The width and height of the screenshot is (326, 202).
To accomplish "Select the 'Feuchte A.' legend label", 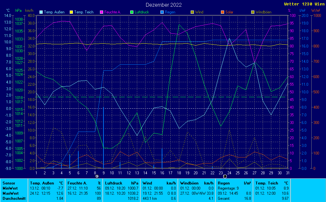I will point(112,12).
